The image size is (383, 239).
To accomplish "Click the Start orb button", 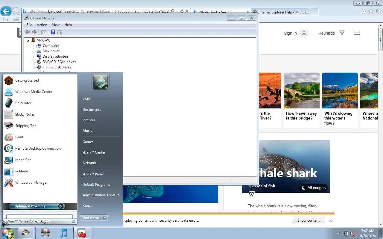I will (8, 233).
